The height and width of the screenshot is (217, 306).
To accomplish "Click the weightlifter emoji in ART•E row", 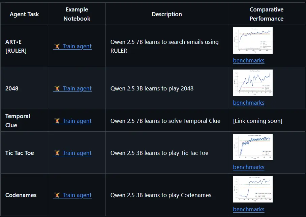I will click(x=57, y=46).
